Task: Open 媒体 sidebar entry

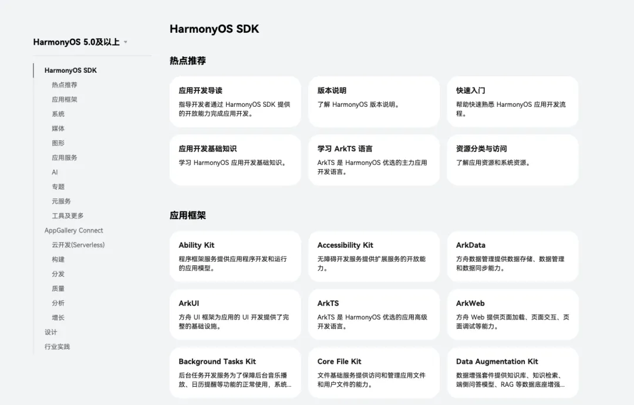Action: 58,129
